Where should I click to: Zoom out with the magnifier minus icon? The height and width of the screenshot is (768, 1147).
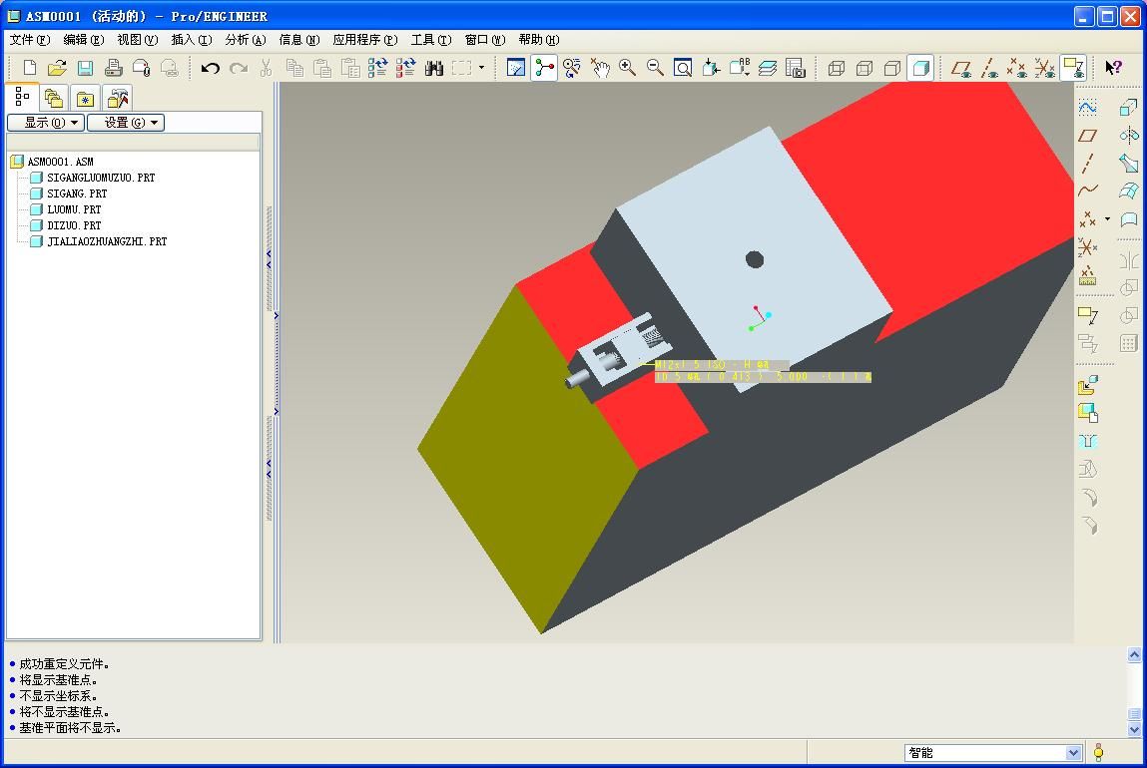pos(655,68)
